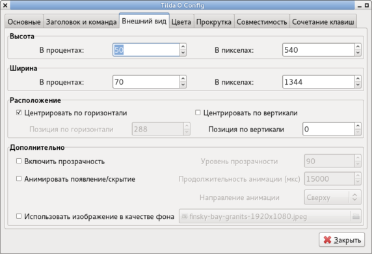Decrease width in pixels spinner arrow

358,85
